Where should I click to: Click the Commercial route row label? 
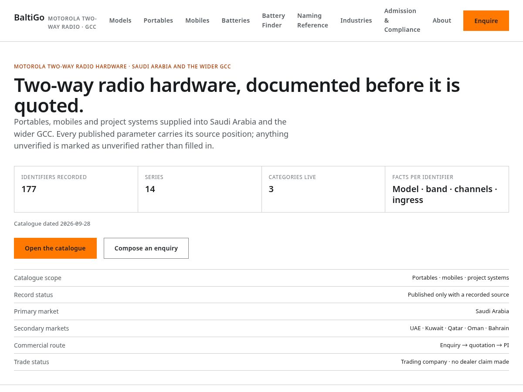[40, 345]
